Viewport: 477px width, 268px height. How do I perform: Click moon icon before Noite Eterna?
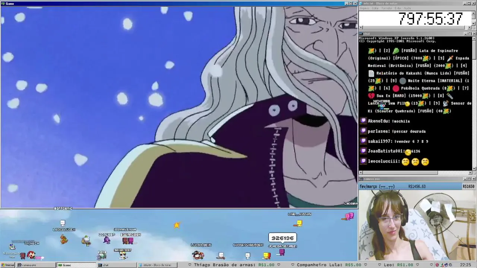pyautogui.click(x=403, y=81)
